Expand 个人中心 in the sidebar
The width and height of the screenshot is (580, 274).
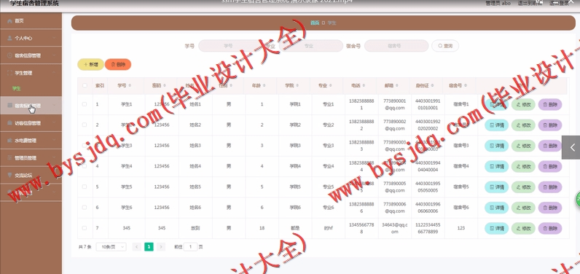click(x=31, y=38)
